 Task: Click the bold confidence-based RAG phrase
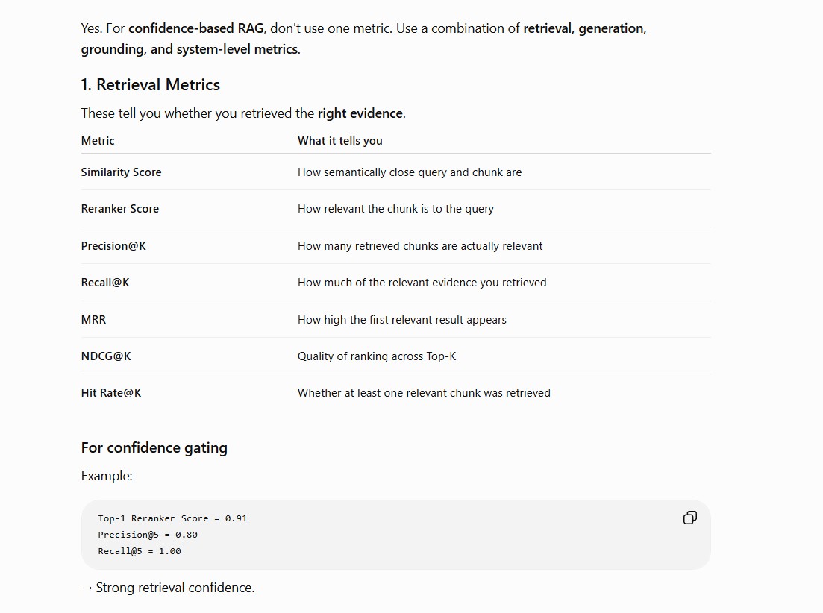click(196, 28)
